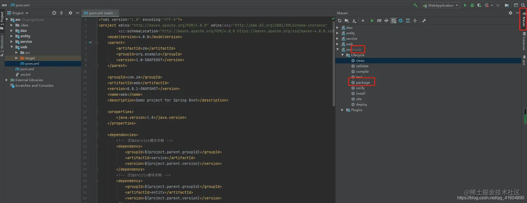Image resolution: width=527 pixels, height=203 pixels.
Task: Run with Coverage using shield icon
Action: pyautogui.click(x=479, y=5)
